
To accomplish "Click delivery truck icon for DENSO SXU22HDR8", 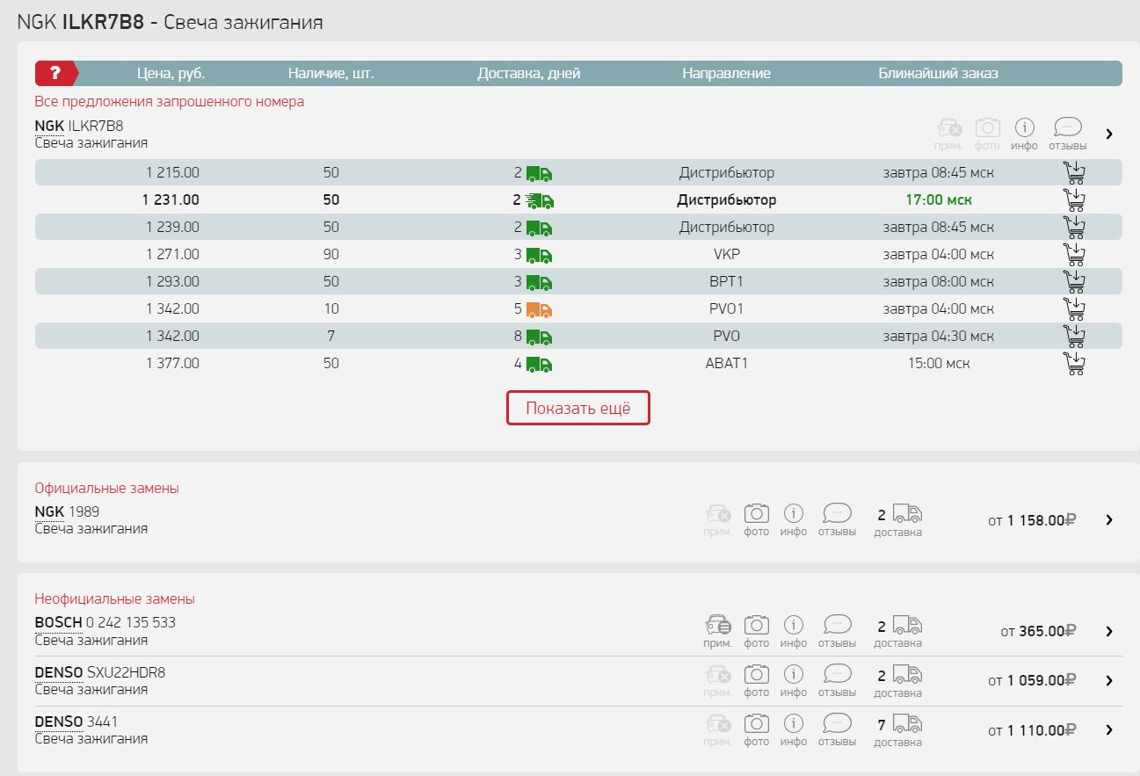I will click(907, 675).
